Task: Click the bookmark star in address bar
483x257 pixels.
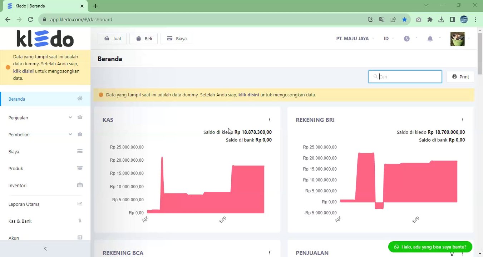Action: pyautogui.click(x=404, y=20)
